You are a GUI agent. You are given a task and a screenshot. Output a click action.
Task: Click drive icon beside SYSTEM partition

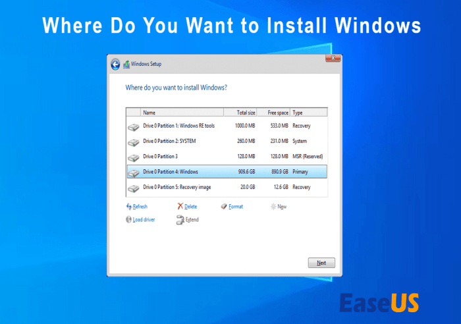(x=133, y=142)
